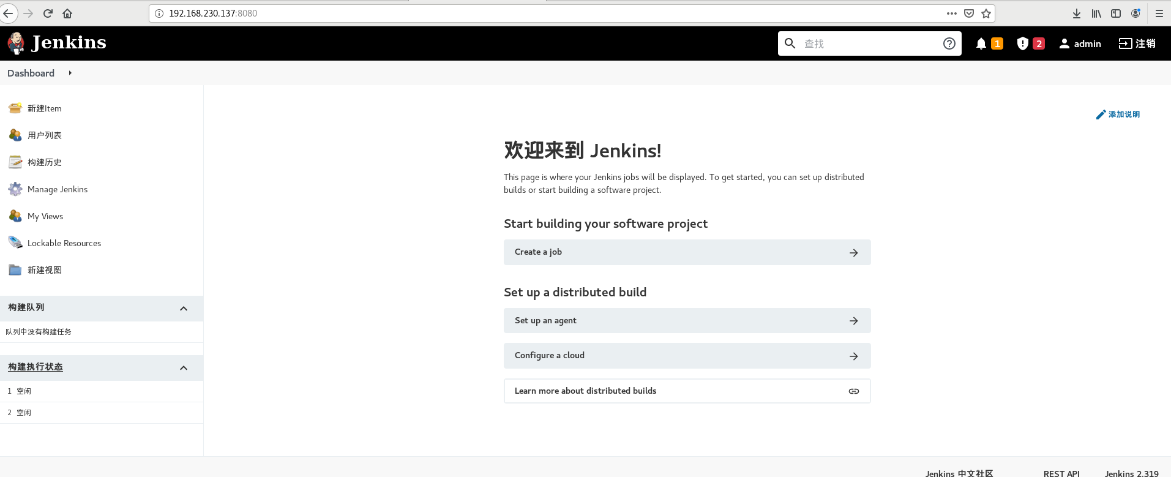Click the 新建Item icon

tap(15, 108)
